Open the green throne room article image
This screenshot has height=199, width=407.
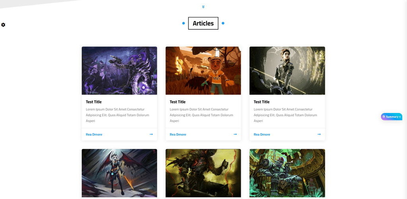click(x=287, y=173)
